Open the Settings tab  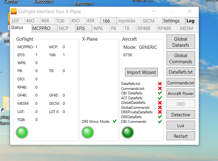pos(174,21)
